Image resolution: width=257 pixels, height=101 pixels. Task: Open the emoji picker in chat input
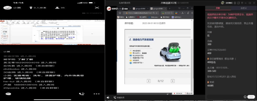pos(245,97)
